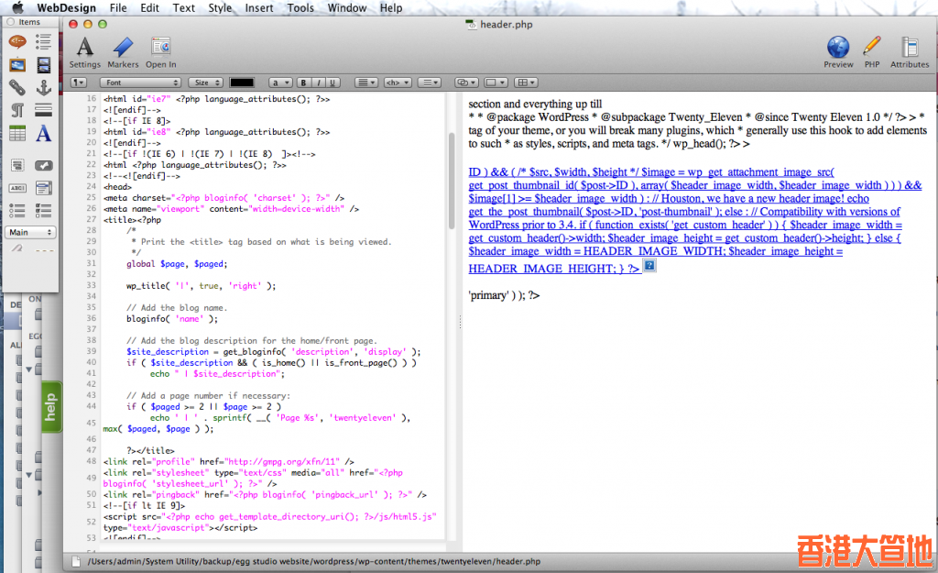Viewport: 938px width, 573px height.
Task: Click the splitter handle between code and preview
Action: (460, 322)
